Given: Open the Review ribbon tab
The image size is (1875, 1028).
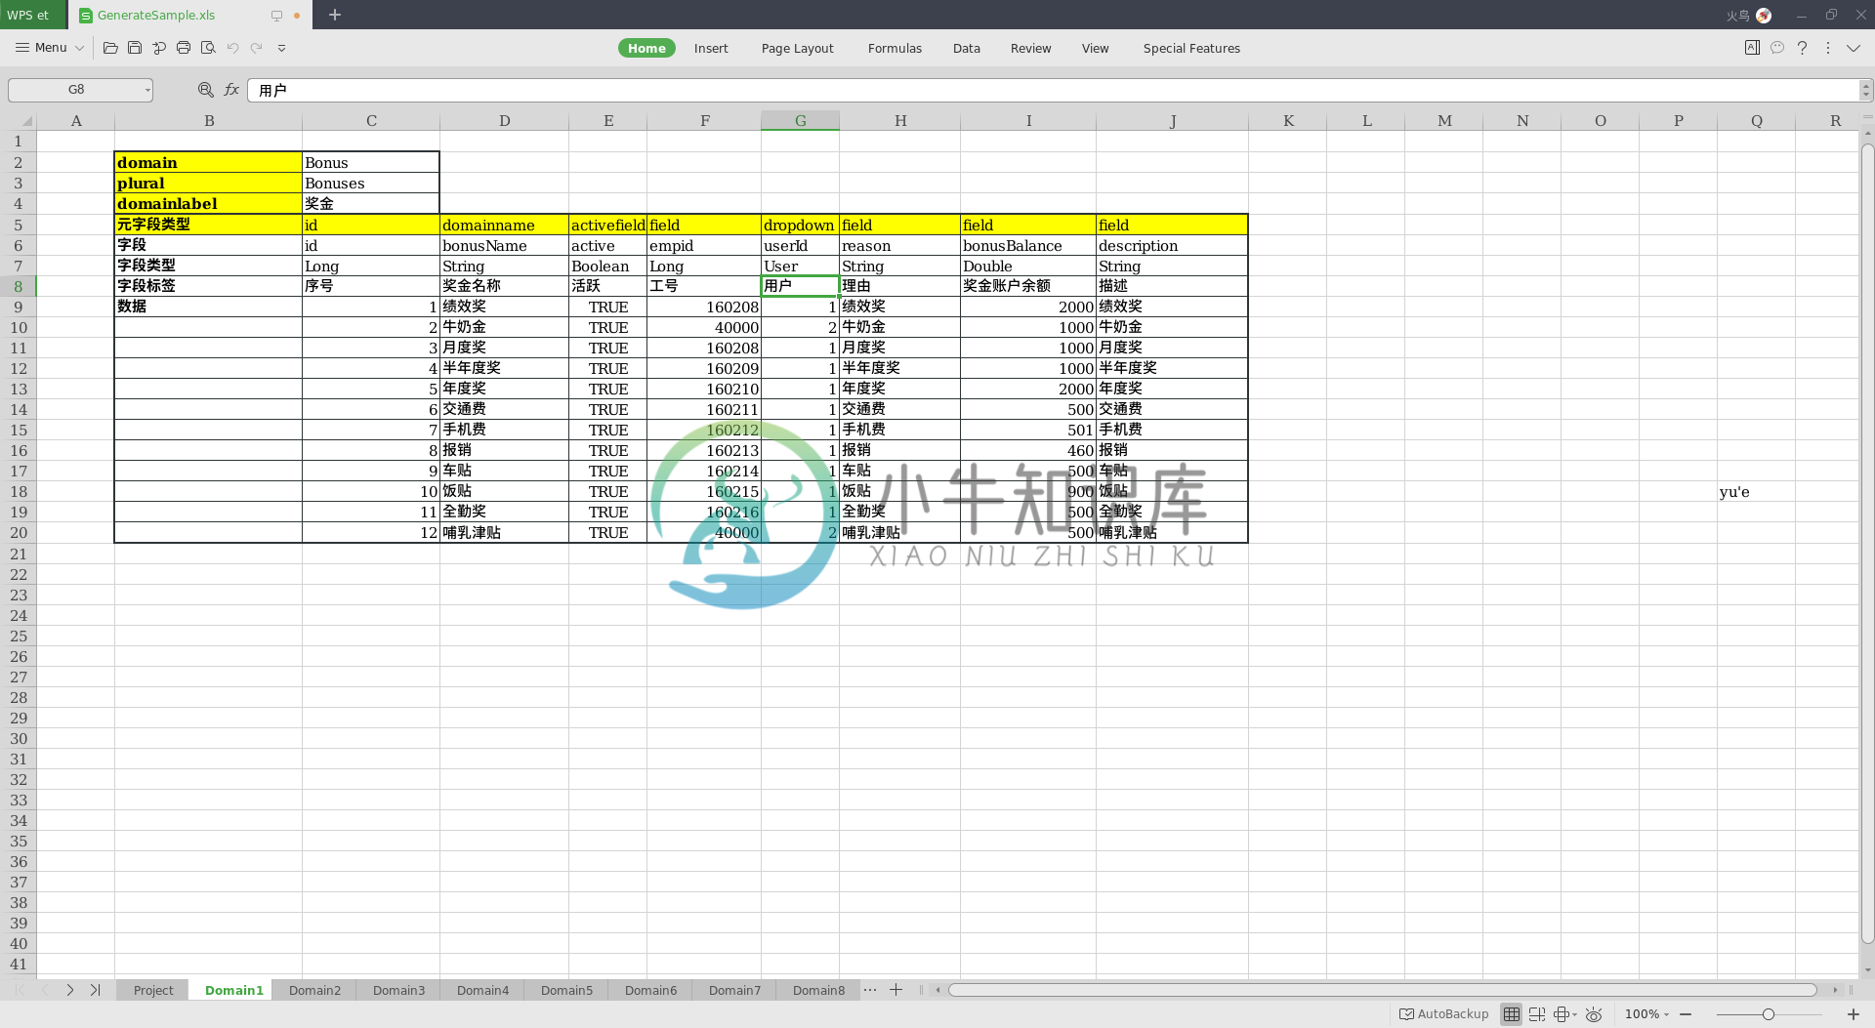Looking at the screenshot, I should point(1030,48).
